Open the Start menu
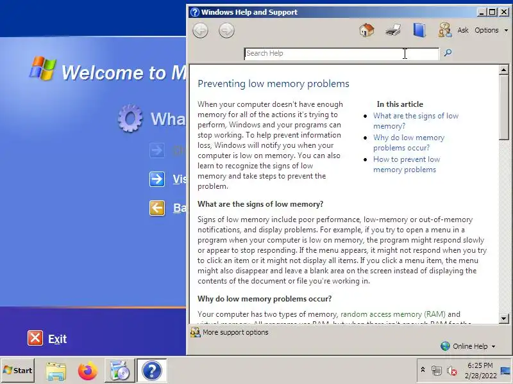 click(18, 371)
